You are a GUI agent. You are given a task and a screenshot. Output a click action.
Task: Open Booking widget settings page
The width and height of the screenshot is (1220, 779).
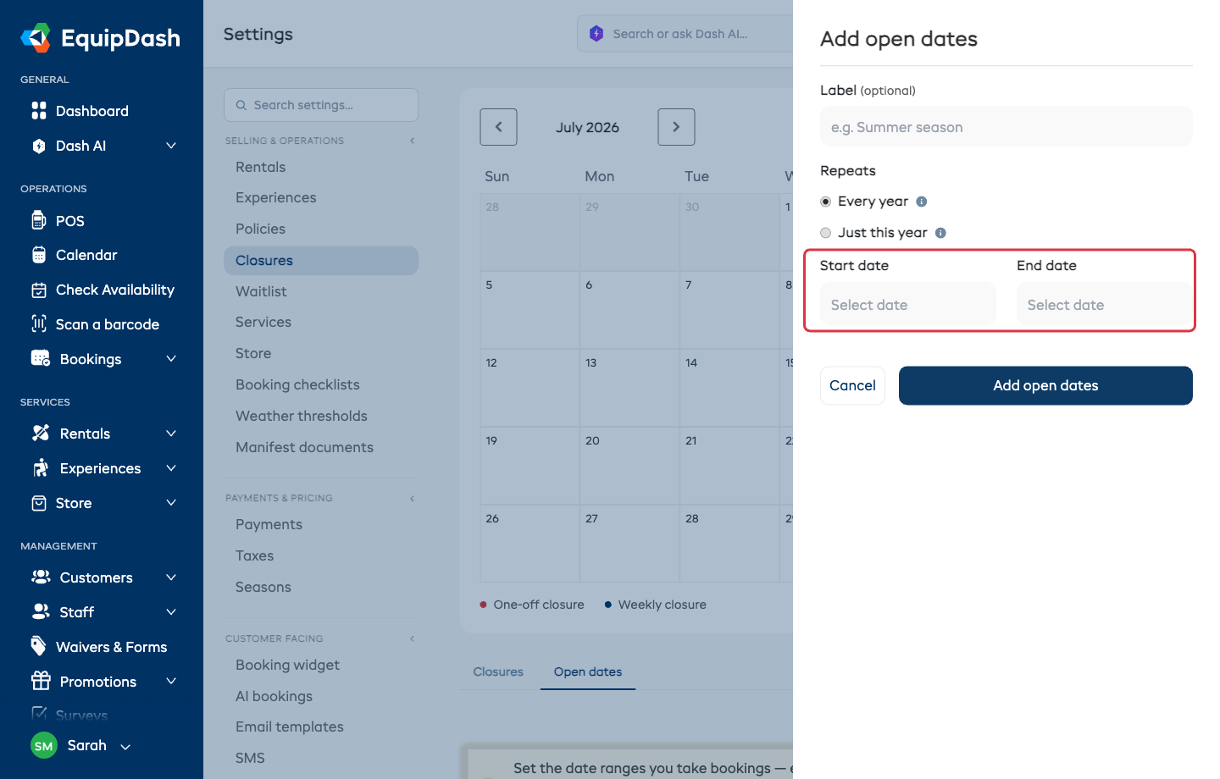point(287,665)
